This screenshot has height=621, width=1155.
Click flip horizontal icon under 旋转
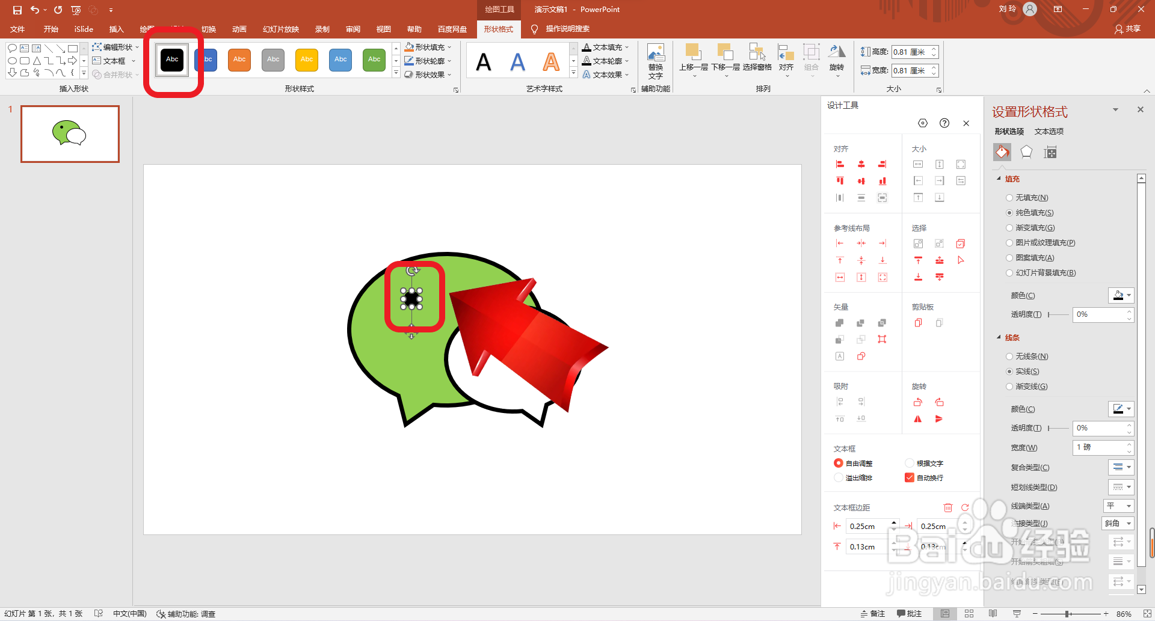(918, 419)
